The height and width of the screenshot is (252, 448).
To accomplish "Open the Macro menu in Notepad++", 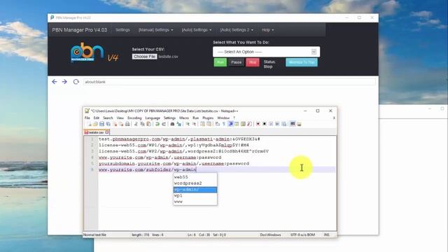I will 184,118.
